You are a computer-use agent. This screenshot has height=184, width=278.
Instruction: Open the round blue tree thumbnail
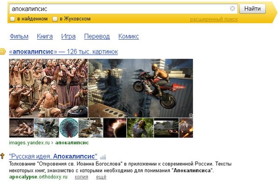69,128
